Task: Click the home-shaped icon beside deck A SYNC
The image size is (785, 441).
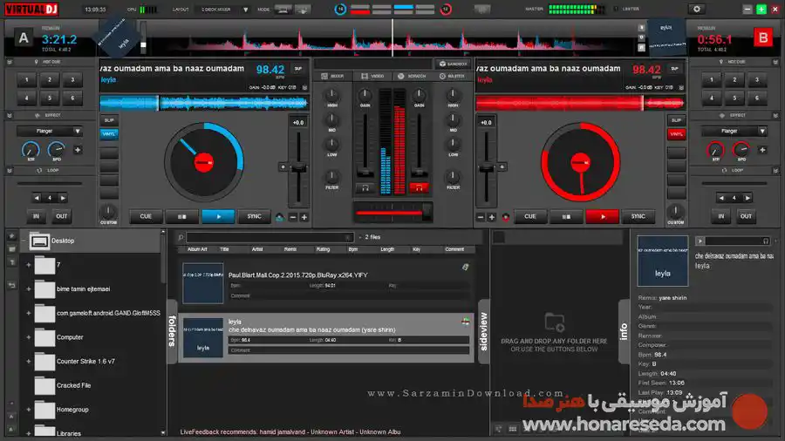Action: 279,217
